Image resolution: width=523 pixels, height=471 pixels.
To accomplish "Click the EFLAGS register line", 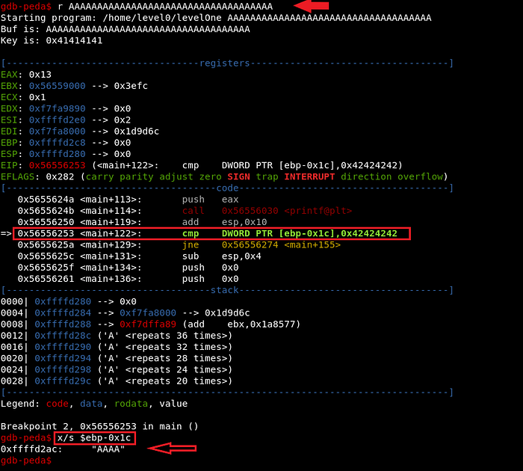I will click(x=224, y=176).
